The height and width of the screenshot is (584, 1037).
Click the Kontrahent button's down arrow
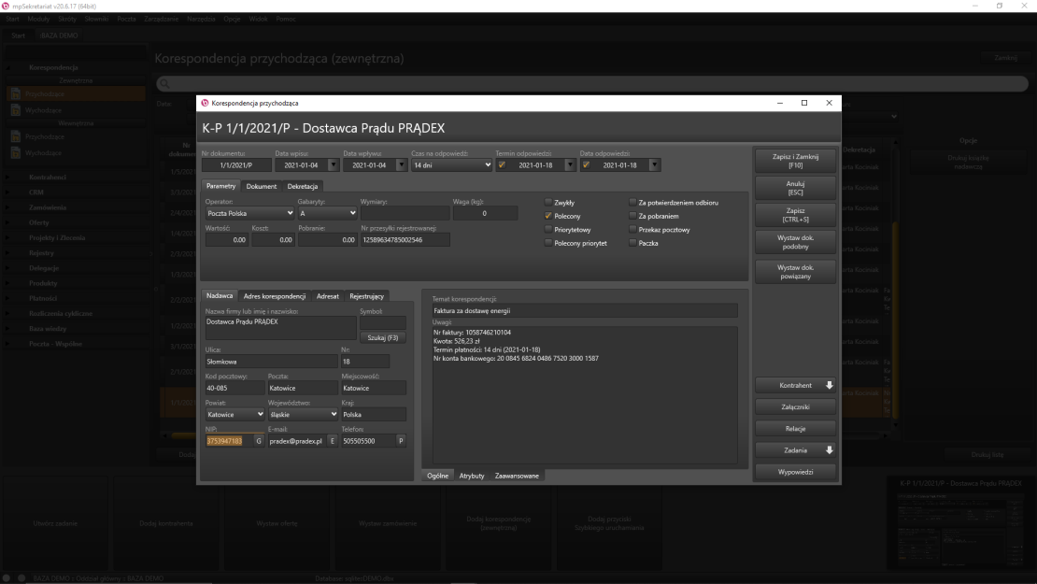click(x=830, y=385)
